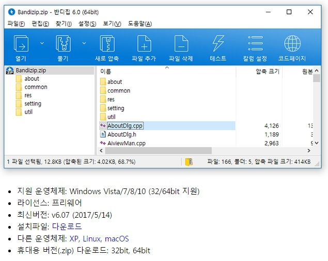
Task: Click the Bandizip app icon in title bar
Action: coord(11,12)
